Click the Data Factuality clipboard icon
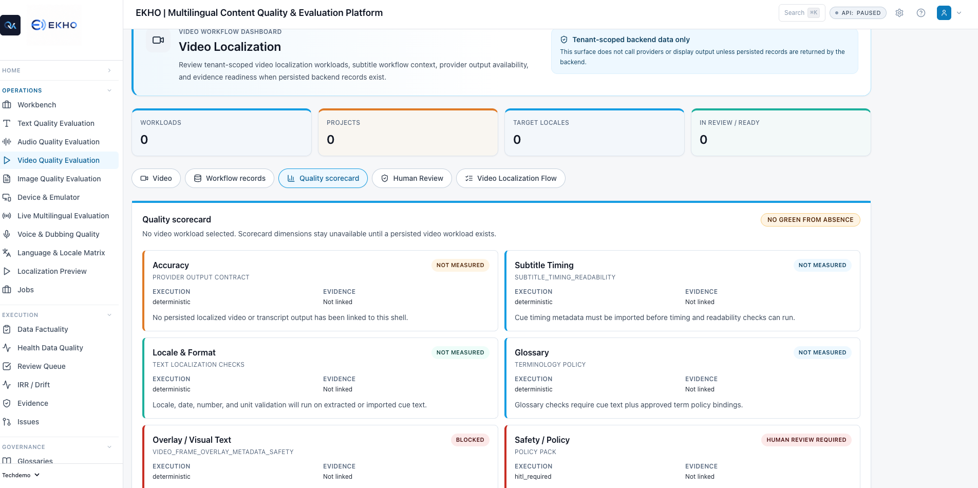Viewport: 978px width, 488px height. coord(7,329)
